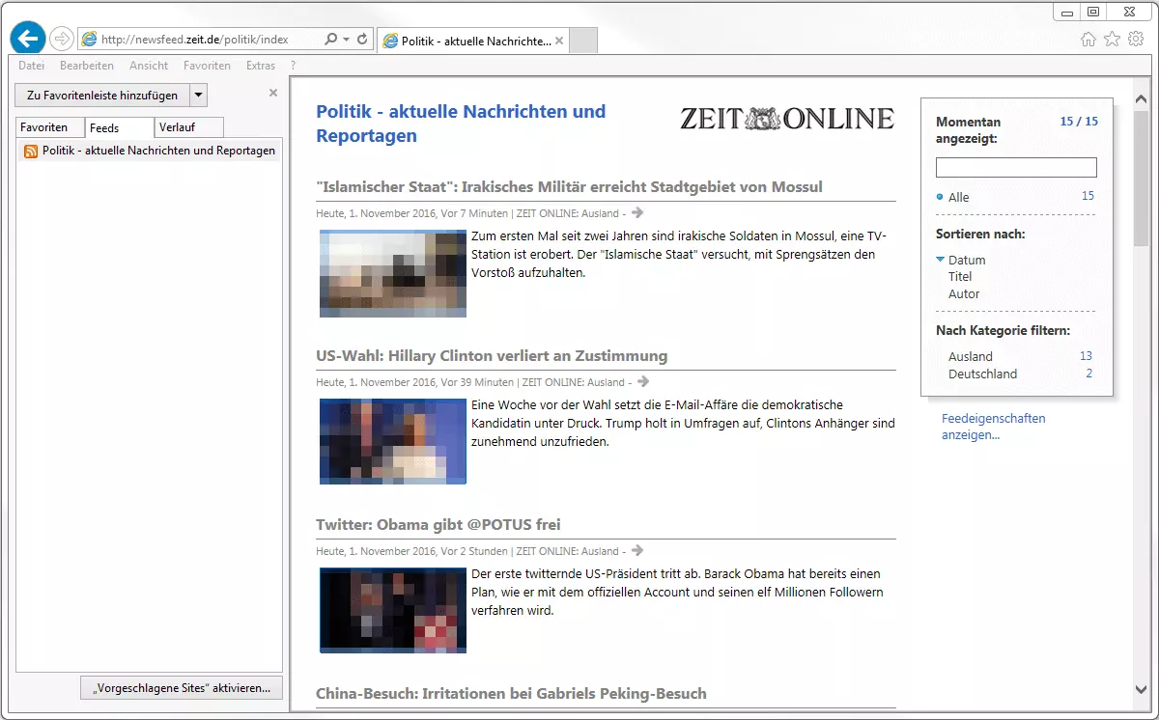Click the Hillary Clinton article thumbnail

coord(393,442)
